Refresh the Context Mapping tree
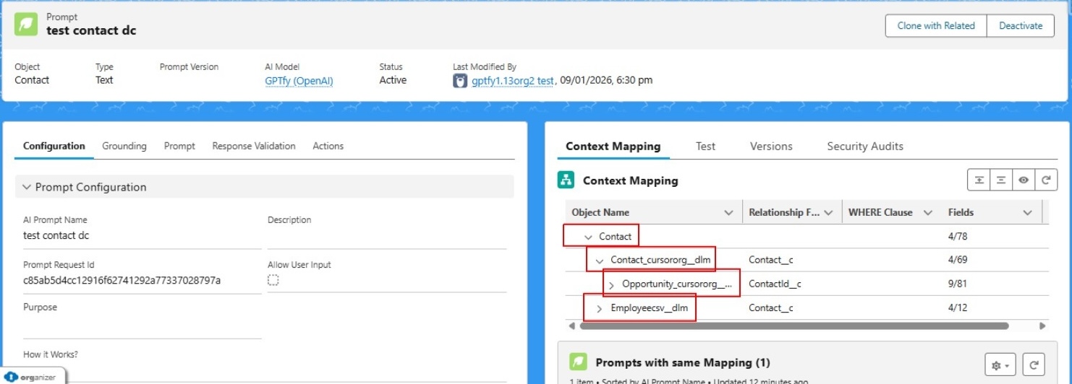The height and width of the screenshot is (384, 1072). [1045, 180]
